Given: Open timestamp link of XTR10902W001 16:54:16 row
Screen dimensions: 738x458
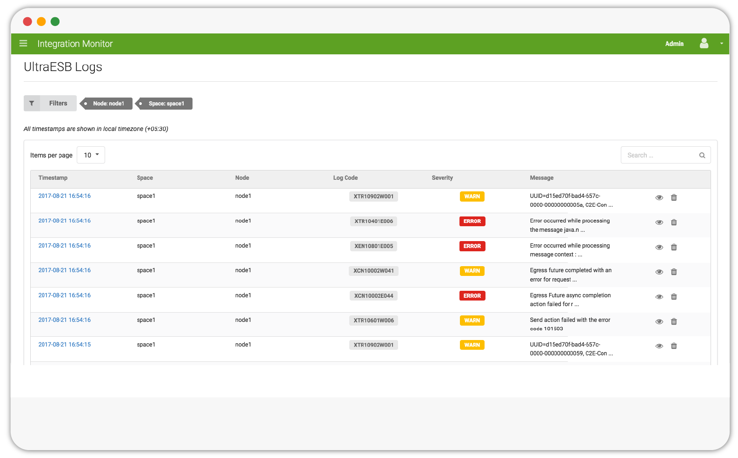Looking at the screenshot, I should (65, 196).
